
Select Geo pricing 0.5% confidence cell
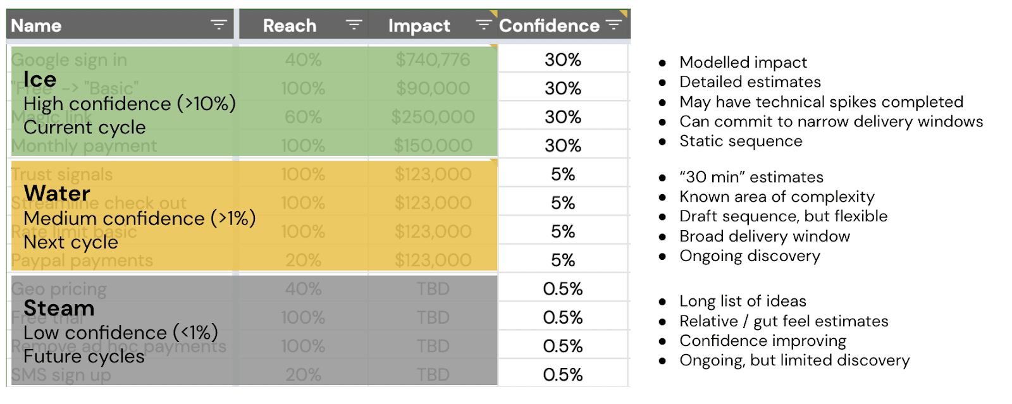[x=562, y=289]
